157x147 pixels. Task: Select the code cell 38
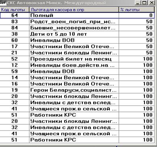pos(15,34)
